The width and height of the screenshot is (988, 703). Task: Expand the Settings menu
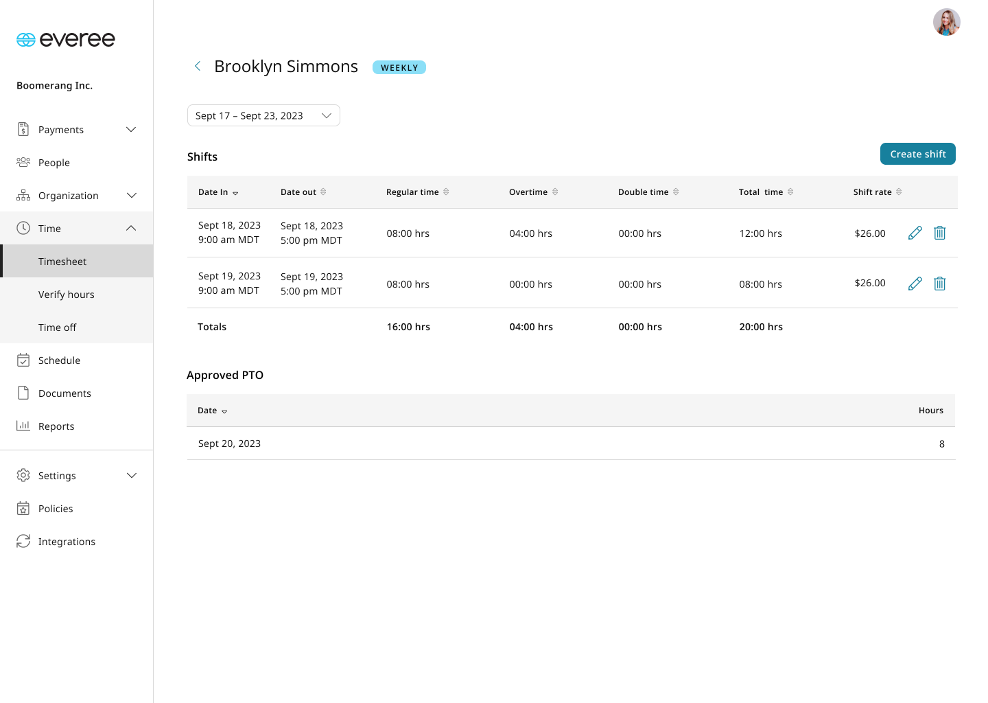77,476
